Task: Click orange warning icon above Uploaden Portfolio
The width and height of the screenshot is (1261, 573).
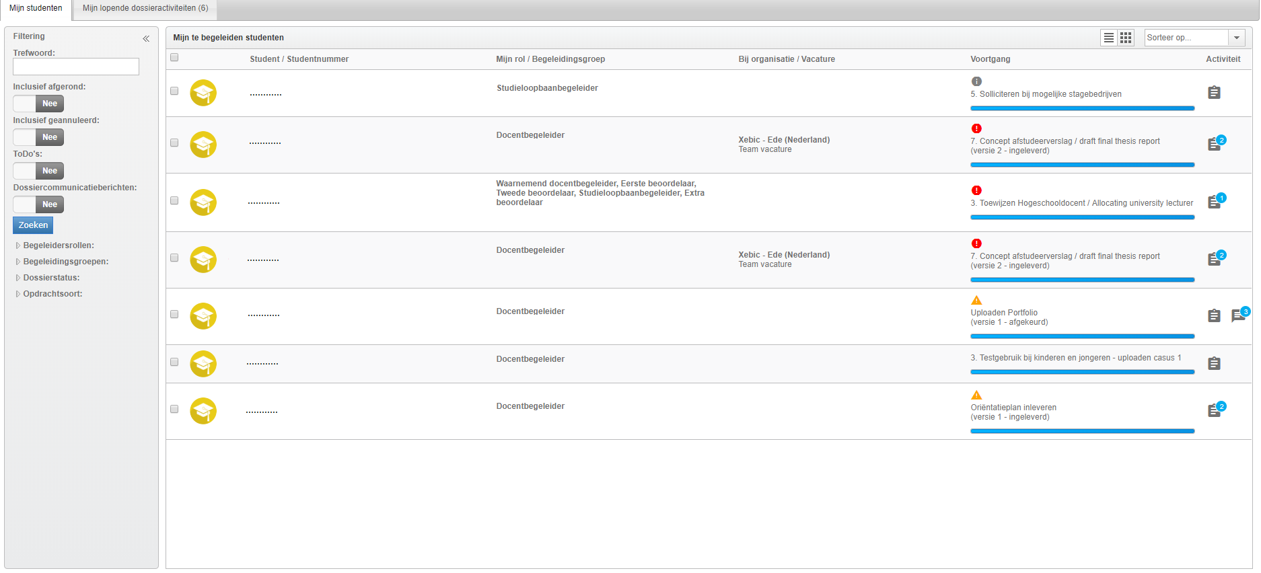Action: pos(976,301)
